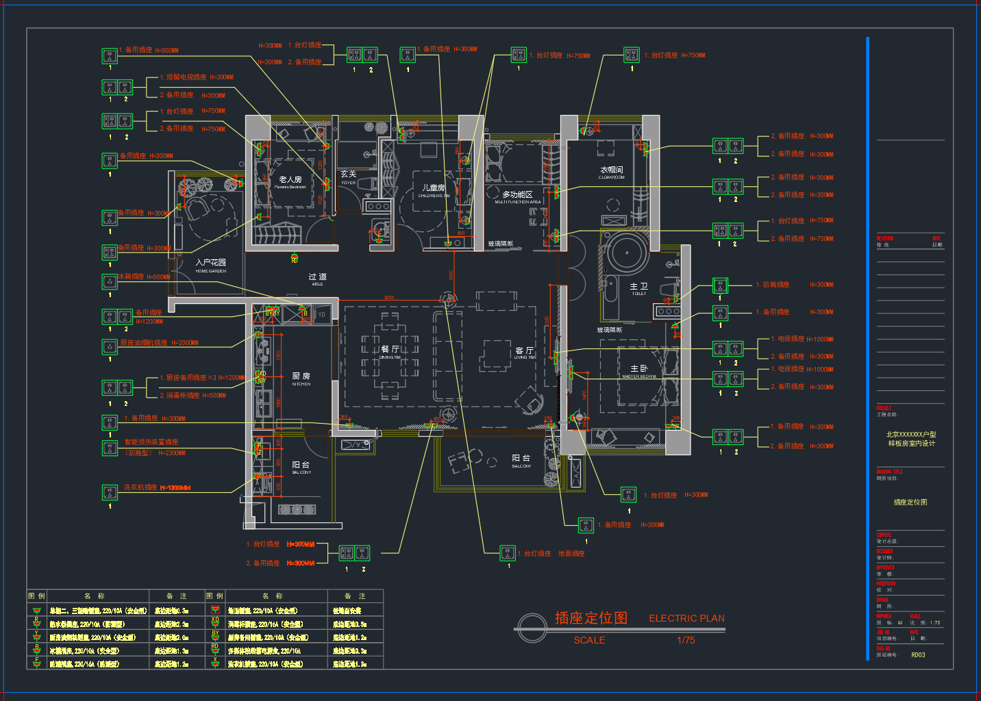Click the large red 插座定位图 heading

point(591,617)
